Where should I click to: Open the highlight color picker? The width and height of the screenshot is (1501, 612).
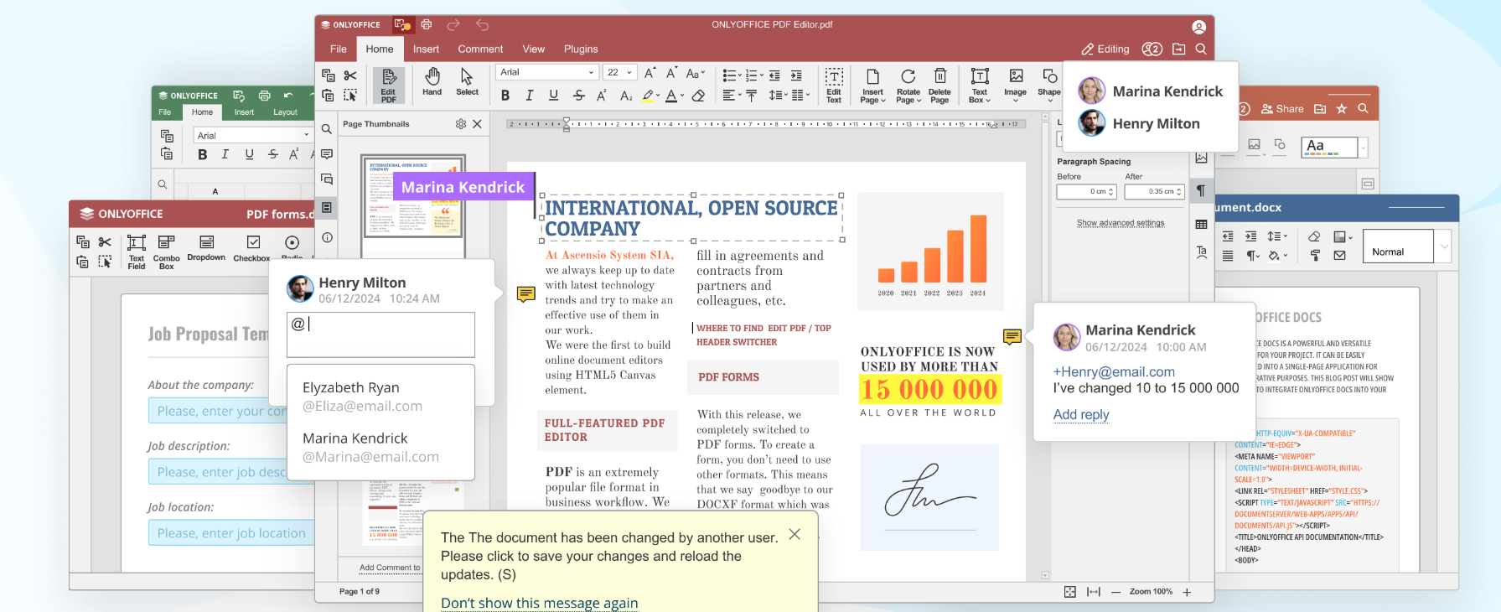pyautogui.click(x=651, y=96)
